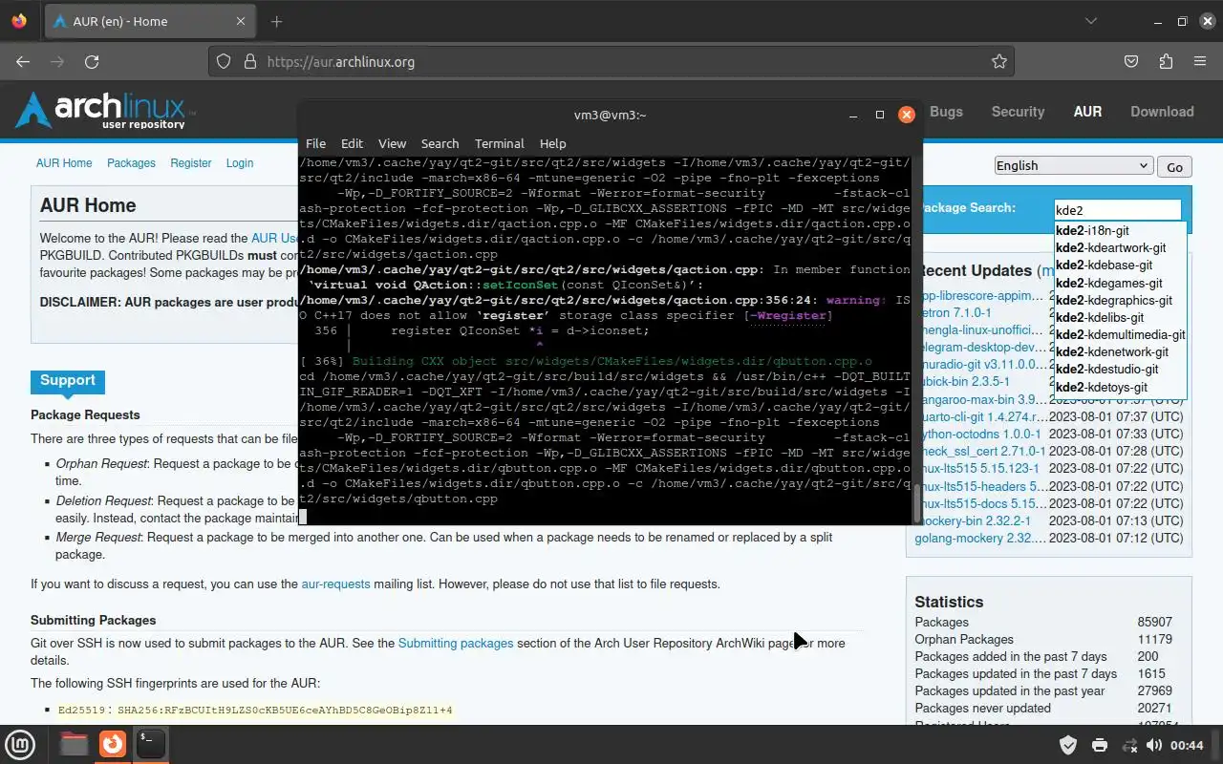Reload the page with the refresh icon
This screenshot has width=1223, height=764.
(92, 61)
